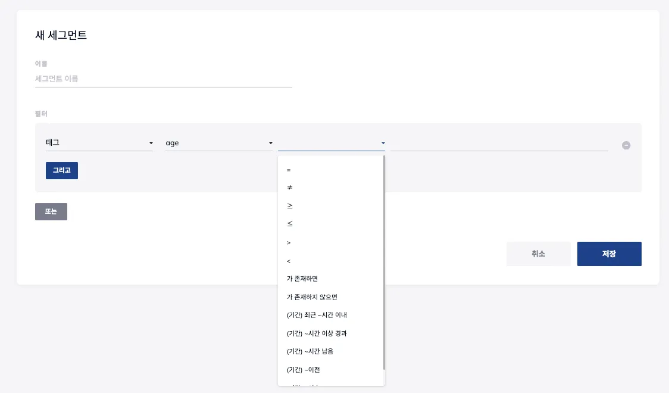
Task: Remove the filter row with minus icon
Action: pyautogui.click(x=626, y=145)
